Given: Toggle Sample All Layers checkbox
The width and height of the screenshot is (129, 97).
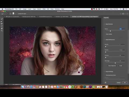Looking at the screenshot, I should [17, 14].
